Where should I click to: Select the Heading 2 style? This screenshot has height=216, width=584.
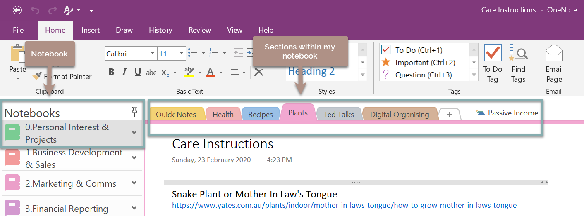tap(311, 71)
